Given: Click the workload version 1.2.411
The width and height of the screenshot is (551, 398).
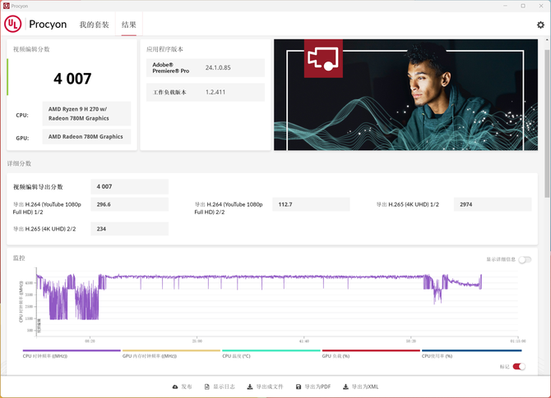Looking at the screenshot, I should [215, 92].
